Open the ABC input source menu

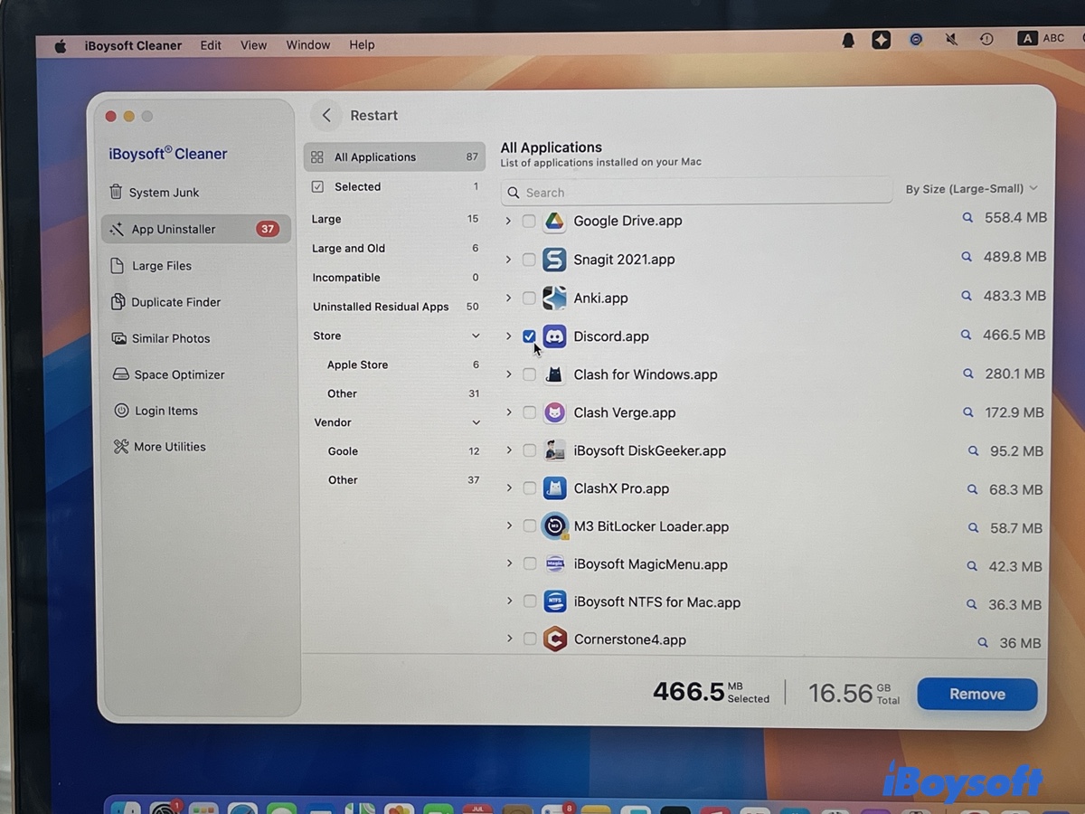[1041, 38]
